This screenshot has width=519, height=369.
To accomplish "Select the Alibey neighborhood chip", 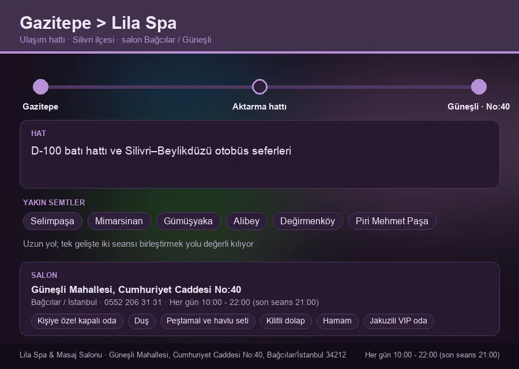I will pyautogui.click(x=246, y=221).
